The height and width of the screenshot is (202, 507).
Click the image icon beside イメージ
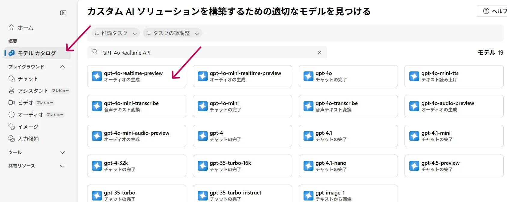11,127
